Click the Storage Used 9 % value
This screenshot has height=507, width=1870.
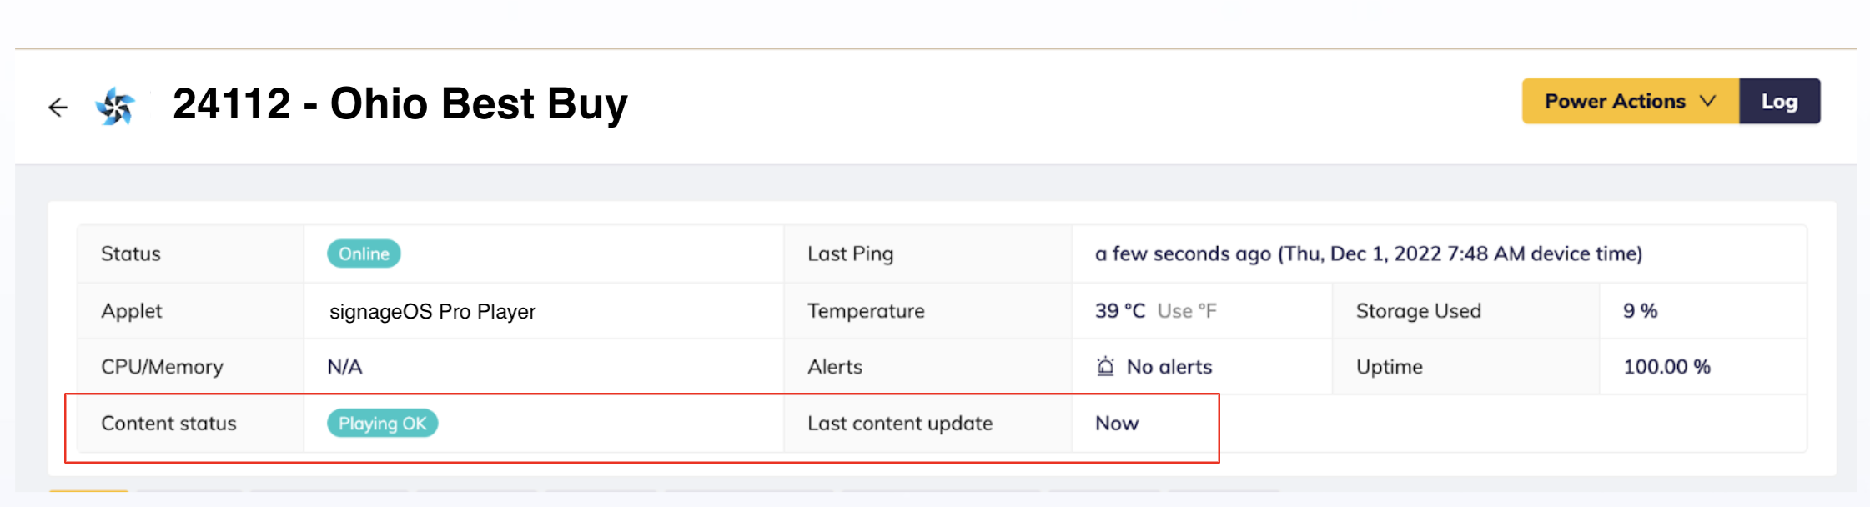point(1640,311)
